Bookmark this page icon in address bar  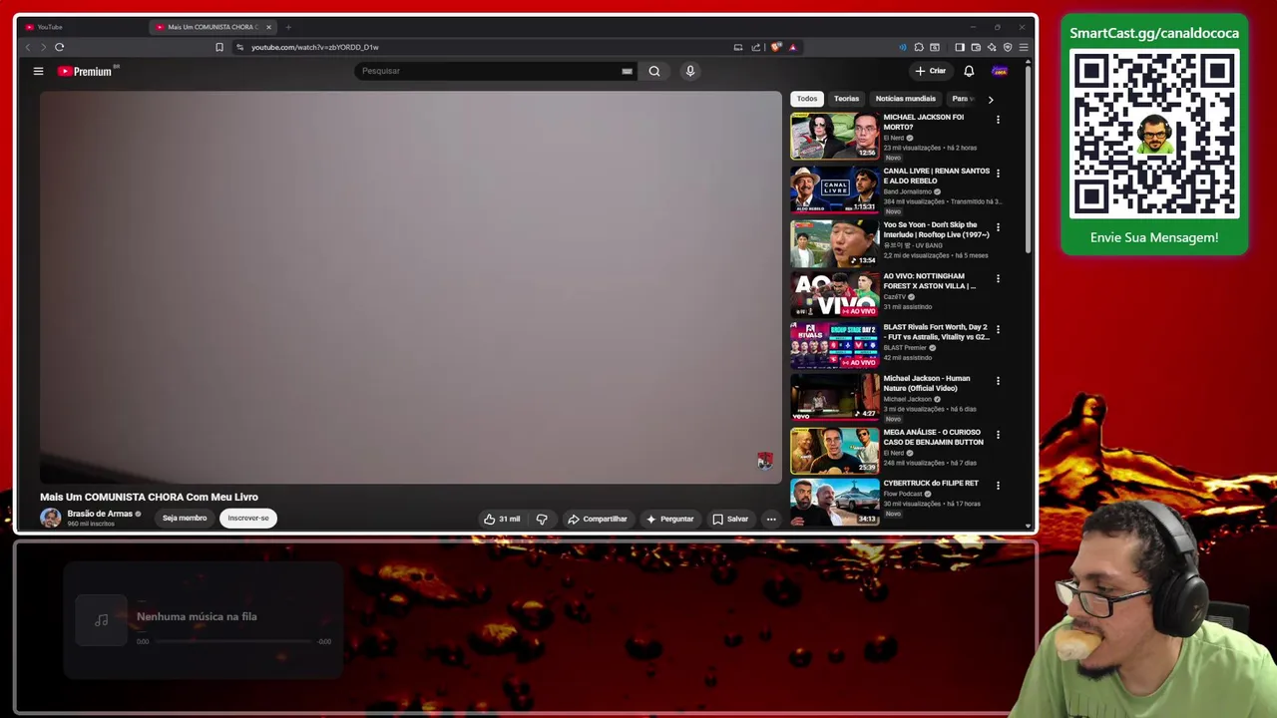coord(219,47)
